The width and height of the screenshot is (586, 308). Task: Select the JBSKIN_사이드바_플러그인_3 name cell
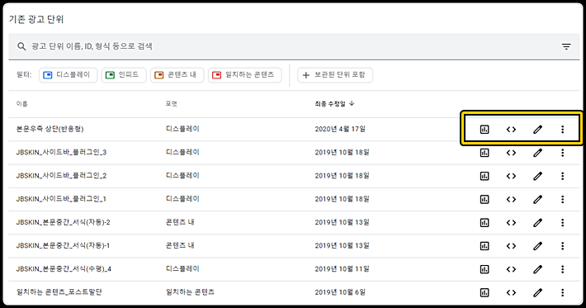(61, 152)
